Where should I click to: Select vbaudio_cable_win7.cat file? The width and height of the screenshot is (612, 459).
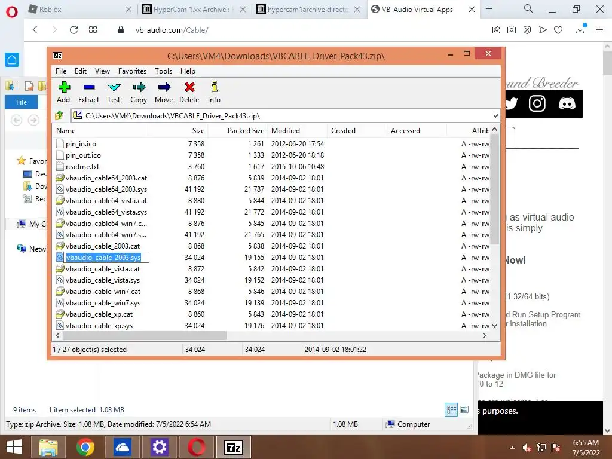click(103, 292)
